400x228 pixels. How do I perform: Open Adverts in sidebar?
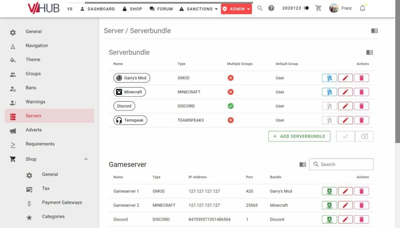tap(50, 130)
